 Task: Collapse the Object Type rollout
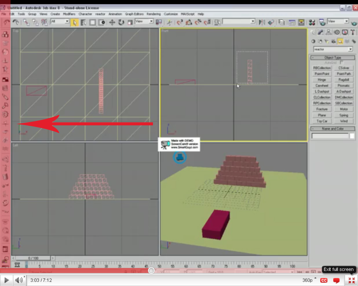[x=313, y=58]
